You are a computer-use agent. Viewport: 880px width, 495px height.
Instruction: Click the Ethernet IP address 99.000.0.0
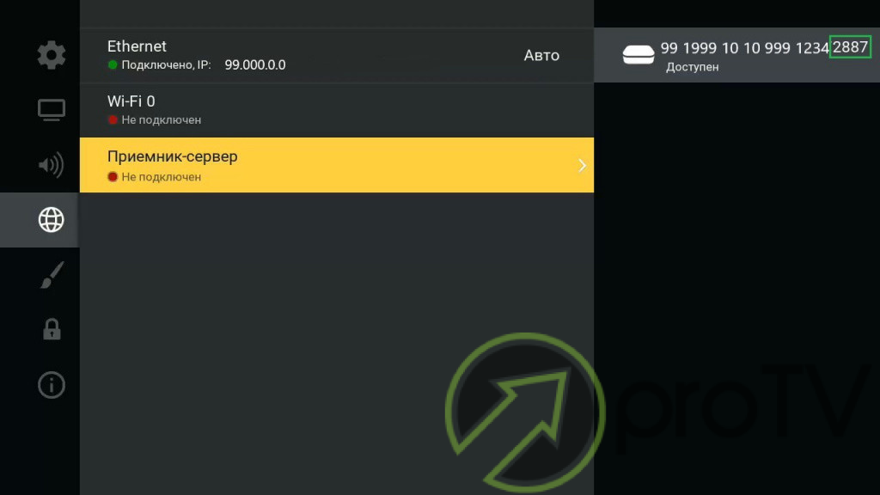pyautogui.click(x=254, y=65)
